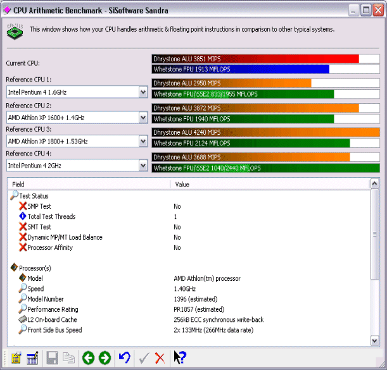Click the green CPU chip icon
This screenshot has height=370, width=387.
click(x=15, y=32)
